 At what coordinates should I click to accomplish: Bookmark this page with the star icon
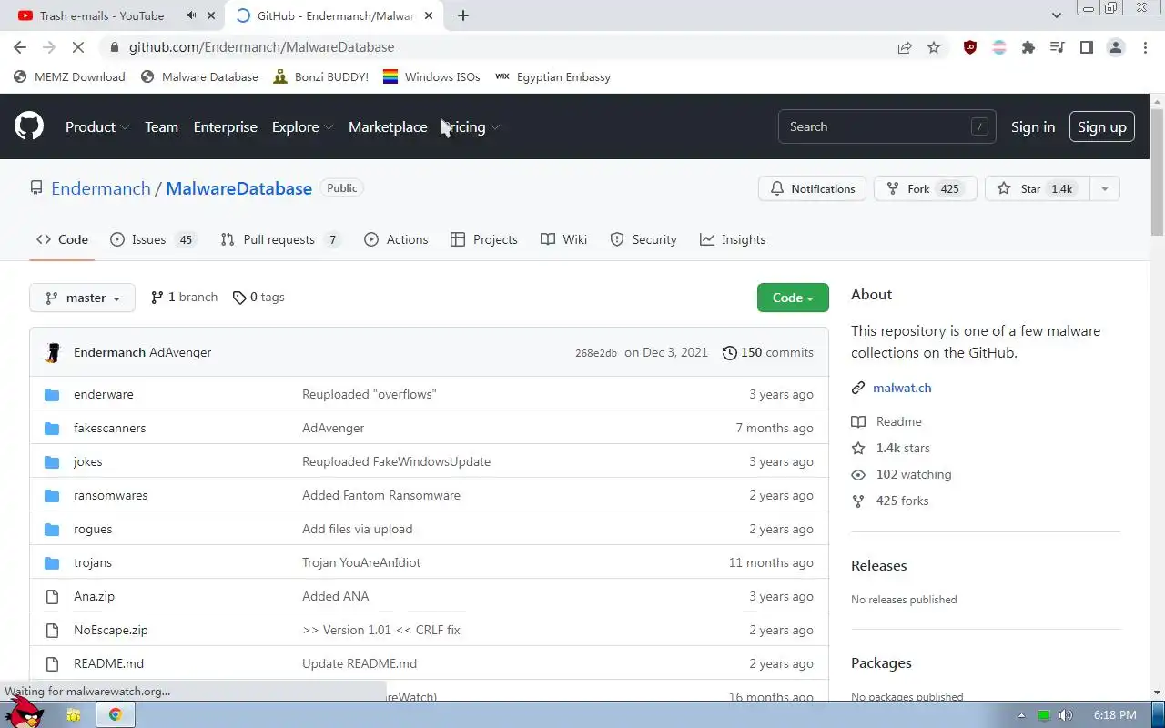pyautogui.click(x=934, y=47)
